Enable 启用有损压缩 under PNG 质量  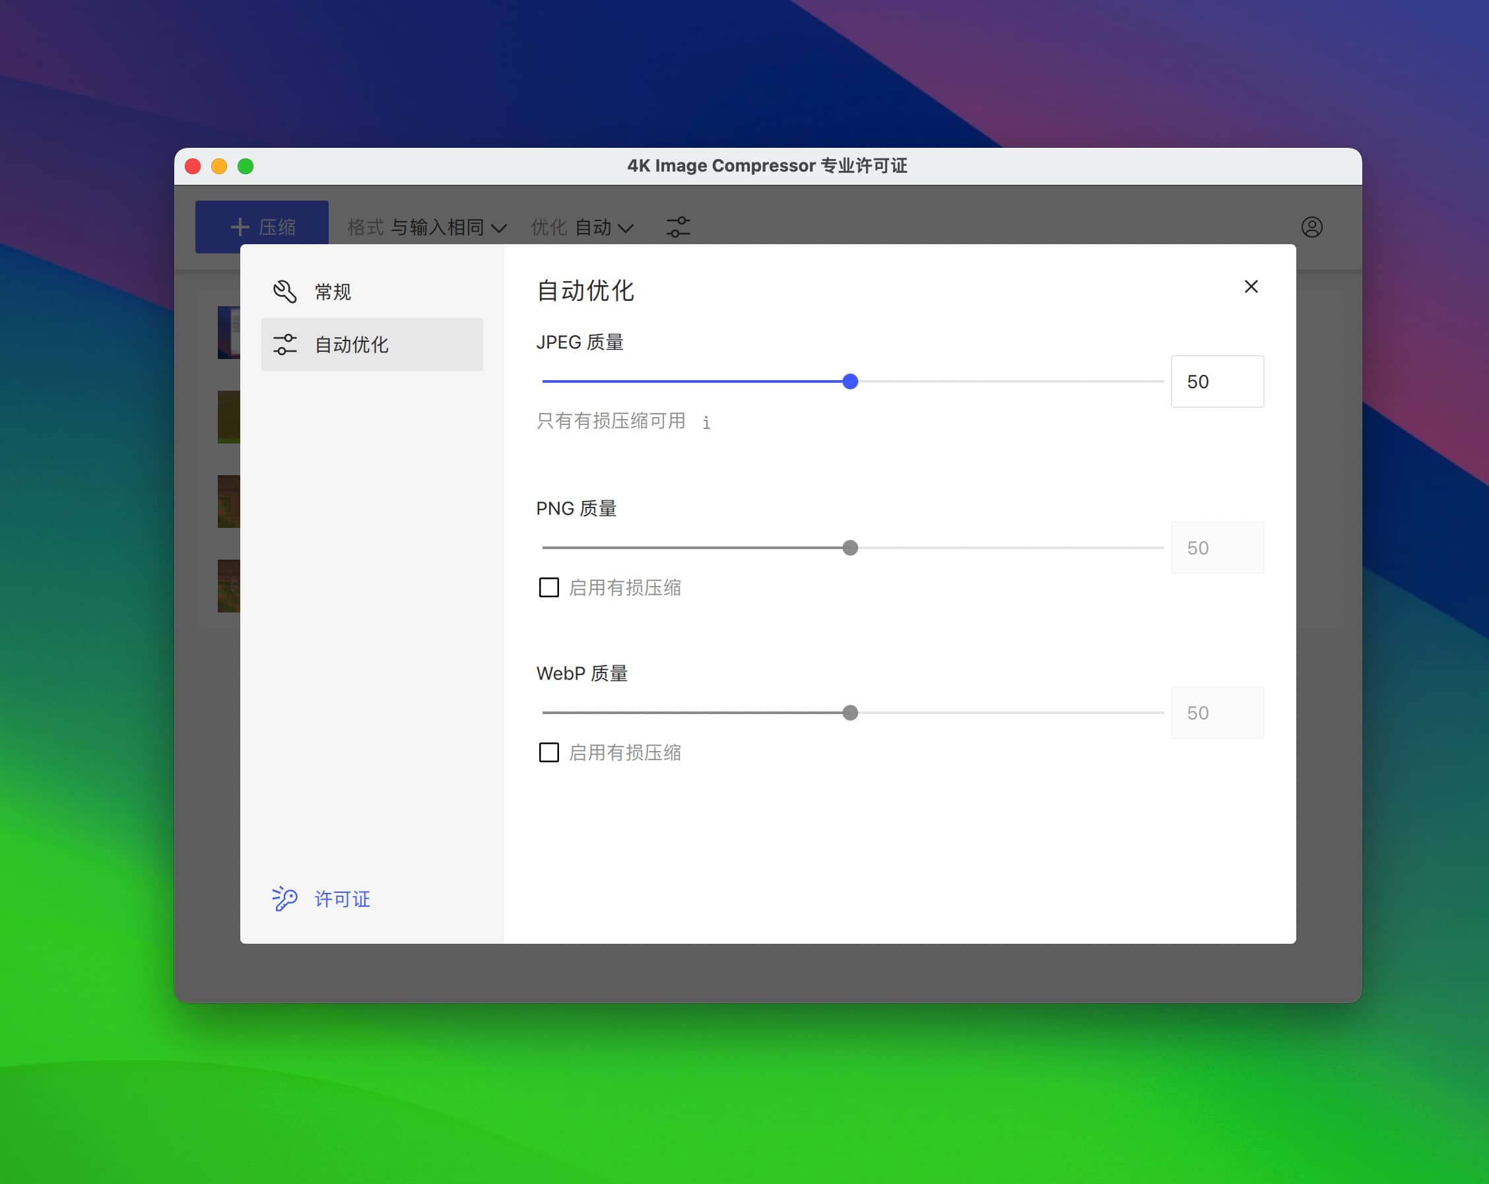[x=549, y=588]
